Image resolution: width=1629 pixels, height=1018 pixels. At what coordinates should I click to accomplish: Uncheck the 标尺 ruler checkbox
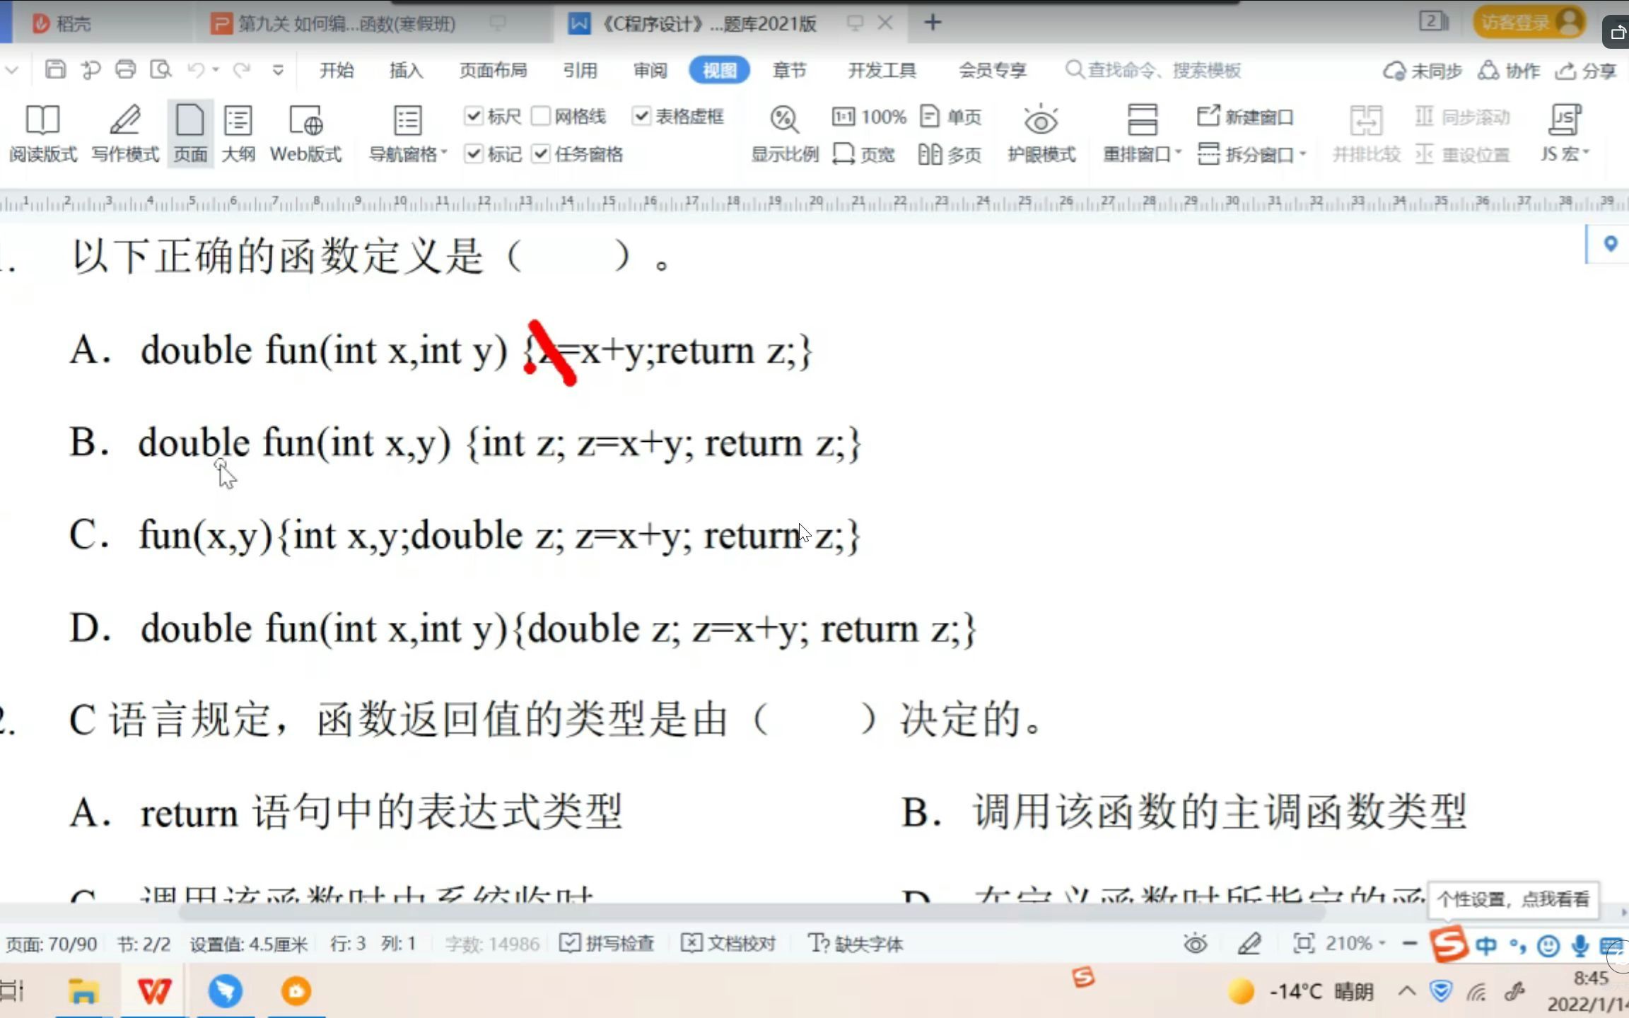pyautogui.click(x=474, y=116)
